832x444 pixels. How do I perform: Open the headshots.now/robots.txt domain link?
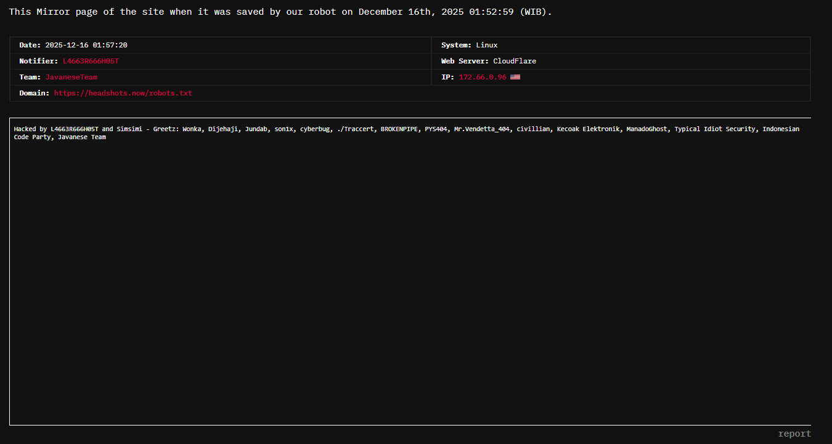tap(123, 93)
